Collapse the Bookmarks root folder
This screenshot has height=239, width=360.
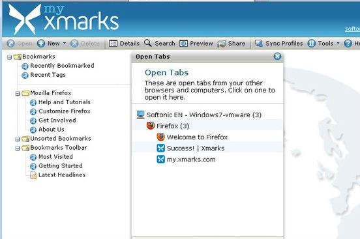point(9,57)
